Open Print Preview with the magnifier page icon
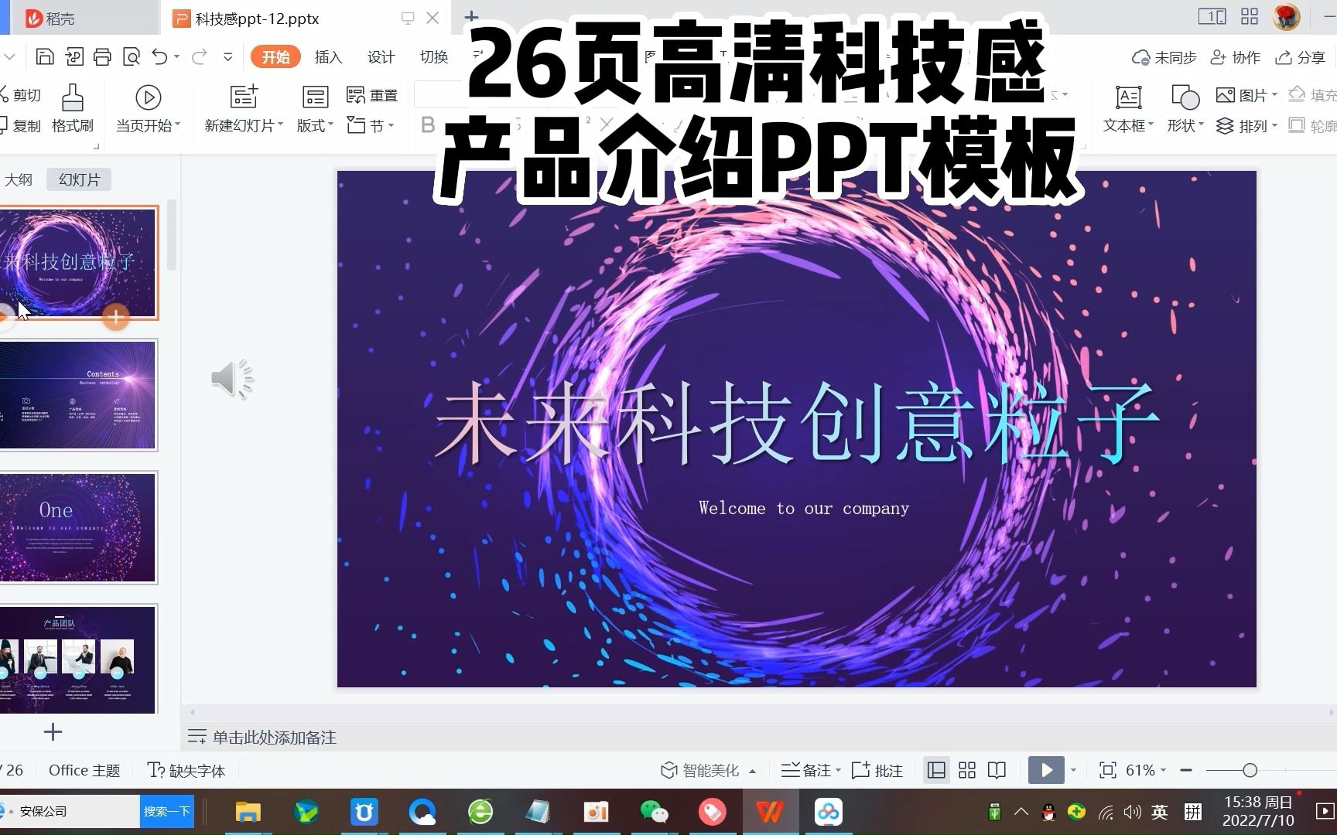The width and height of the screenshot is (1337, 835). [132, 56]
